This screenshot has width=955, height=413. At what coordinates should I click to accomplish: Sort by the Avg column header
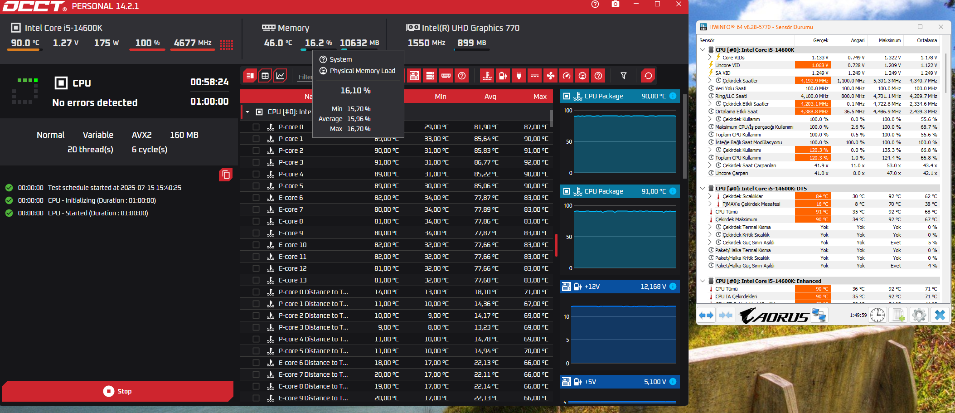pyautogui.click(x=490, y=97)
